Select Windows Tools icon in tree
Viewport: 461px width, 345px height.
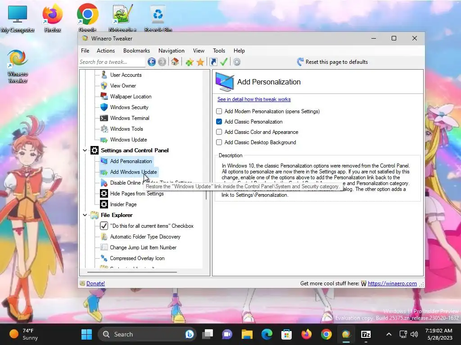click(x=104, y=129)
